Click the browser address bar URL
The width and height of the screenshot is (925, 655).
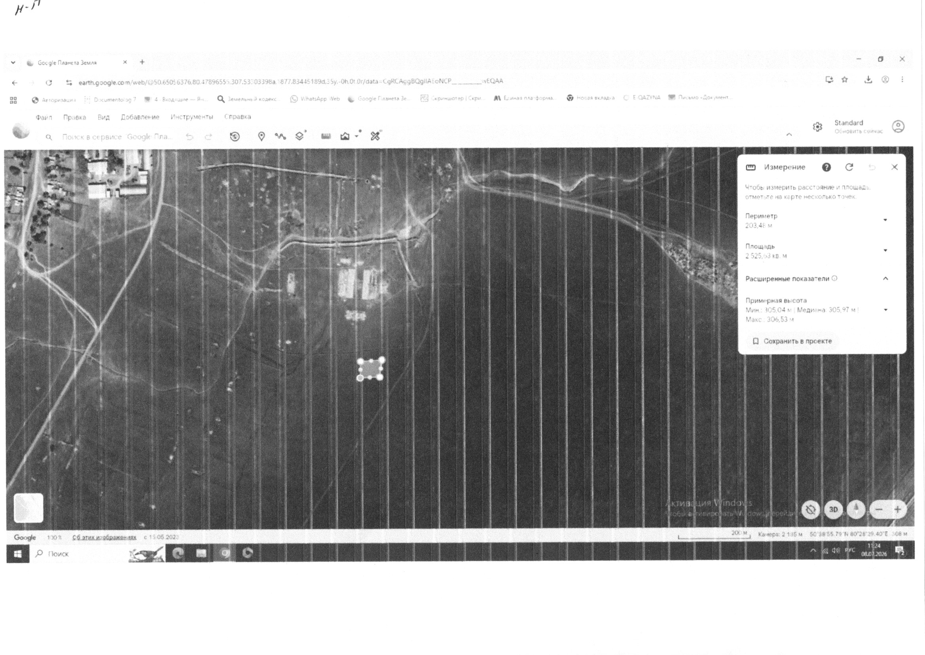(x=290, y=82)
